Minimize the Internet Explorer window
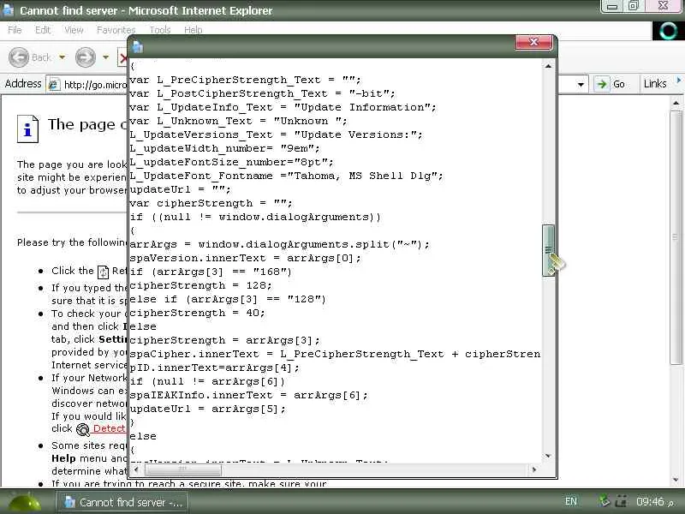 [612, 6]
